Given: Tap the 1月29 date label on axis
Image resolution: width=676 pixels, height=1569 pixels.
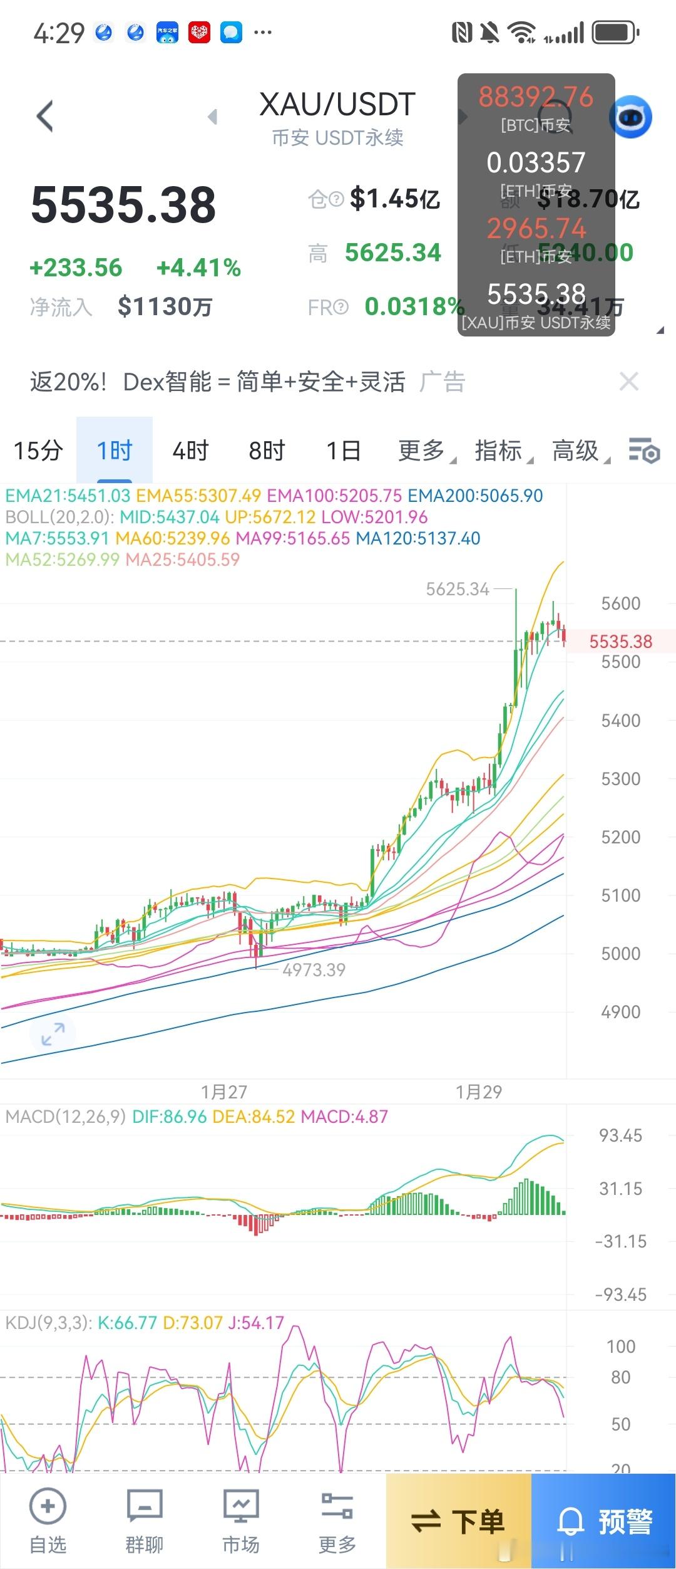Looking at the screenshot, I should click(x=479, y=1092).
